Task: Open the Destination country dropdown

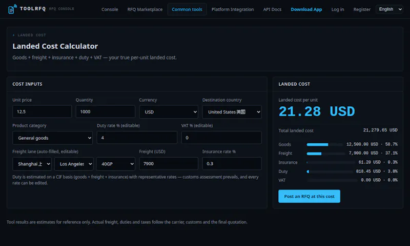Action: [232, 112]
